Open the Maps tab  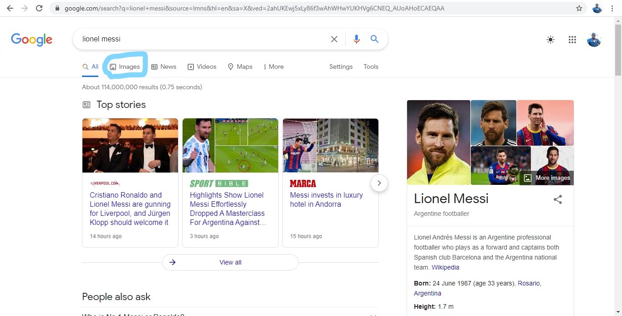tap(240, 66)
